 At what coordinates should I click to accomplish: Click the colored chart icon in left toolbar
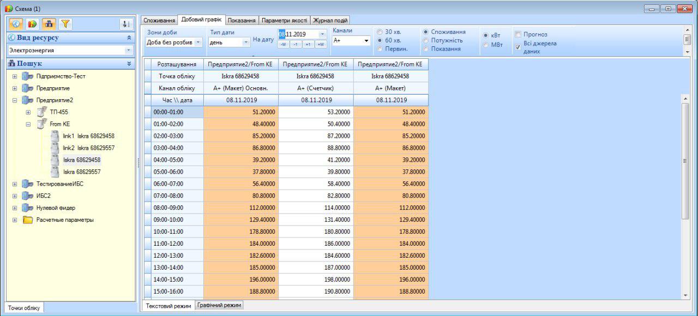click(32, 24)
